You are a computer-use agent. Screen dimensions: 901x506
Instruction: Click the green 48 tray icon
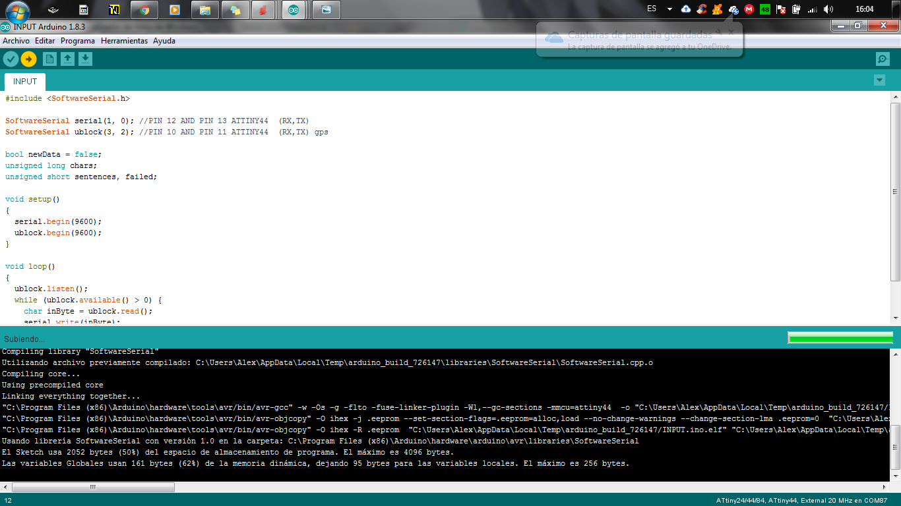(765, 9)
